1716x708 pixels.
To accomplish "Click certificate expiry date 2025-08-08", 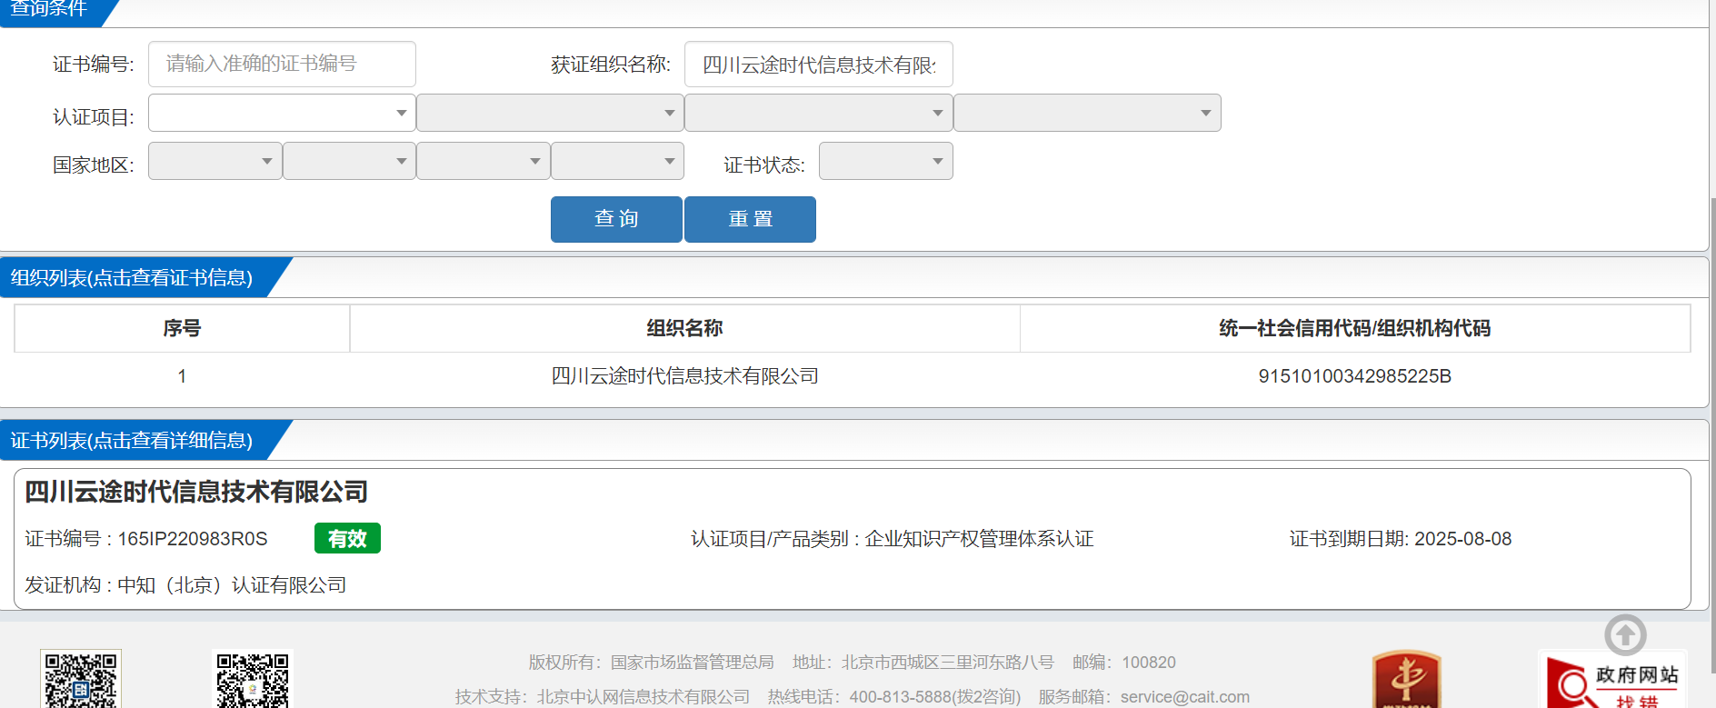I will click(x=1462, y=539).
